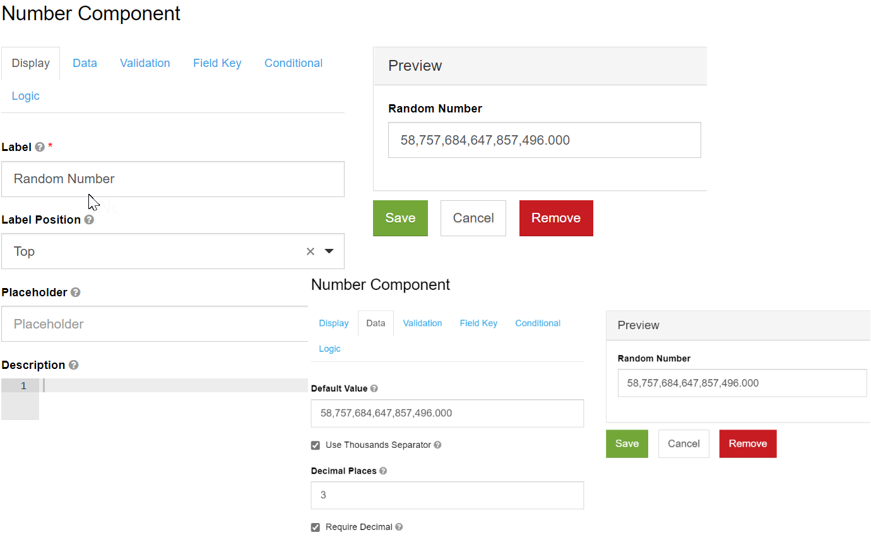Open help icon beside Label heading
Viewport: 871px width, 542px height.
tap(40, 147)
